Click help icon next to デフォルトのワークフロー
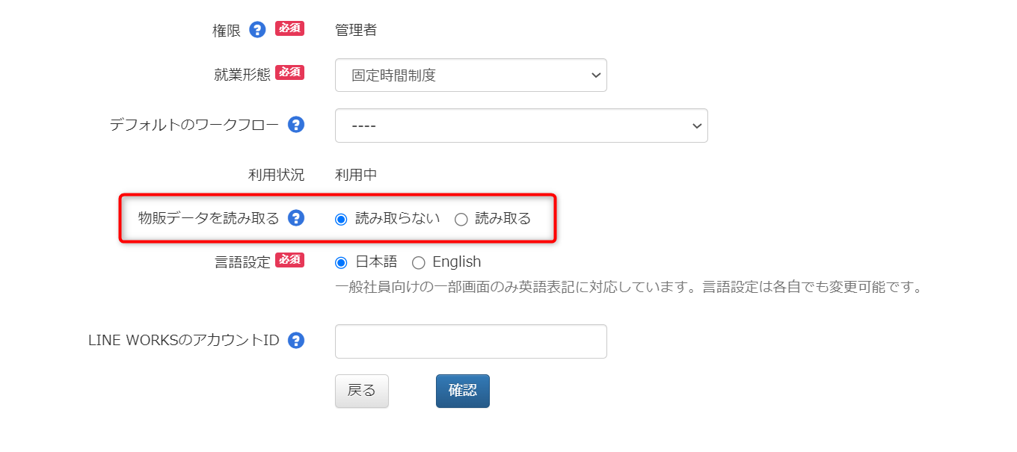This screenshot has height=452, width=1017. [x=296, y=125]
